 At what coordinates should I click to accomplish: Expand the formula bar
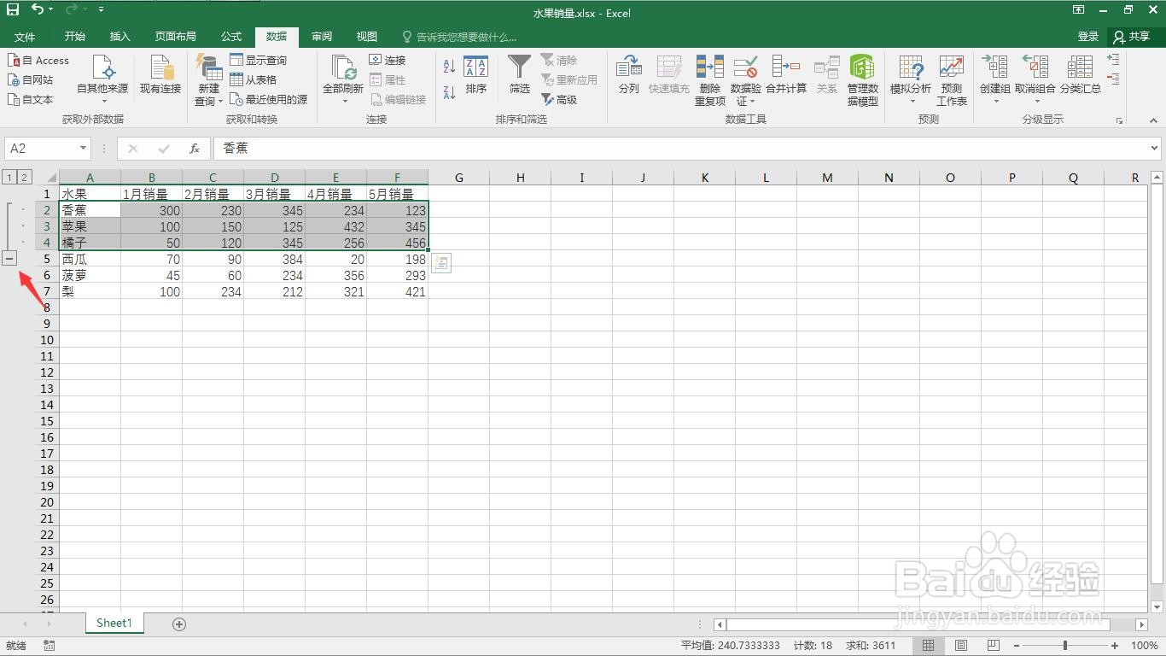pyautogui.click(x=1155, y=149)
